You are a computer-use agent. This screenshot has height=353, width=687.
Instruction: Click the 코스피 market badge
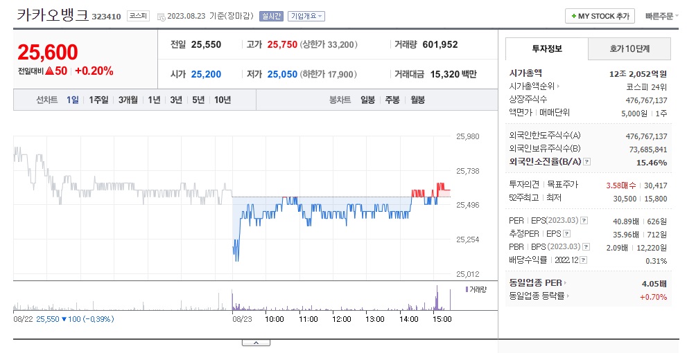point(139,16)
